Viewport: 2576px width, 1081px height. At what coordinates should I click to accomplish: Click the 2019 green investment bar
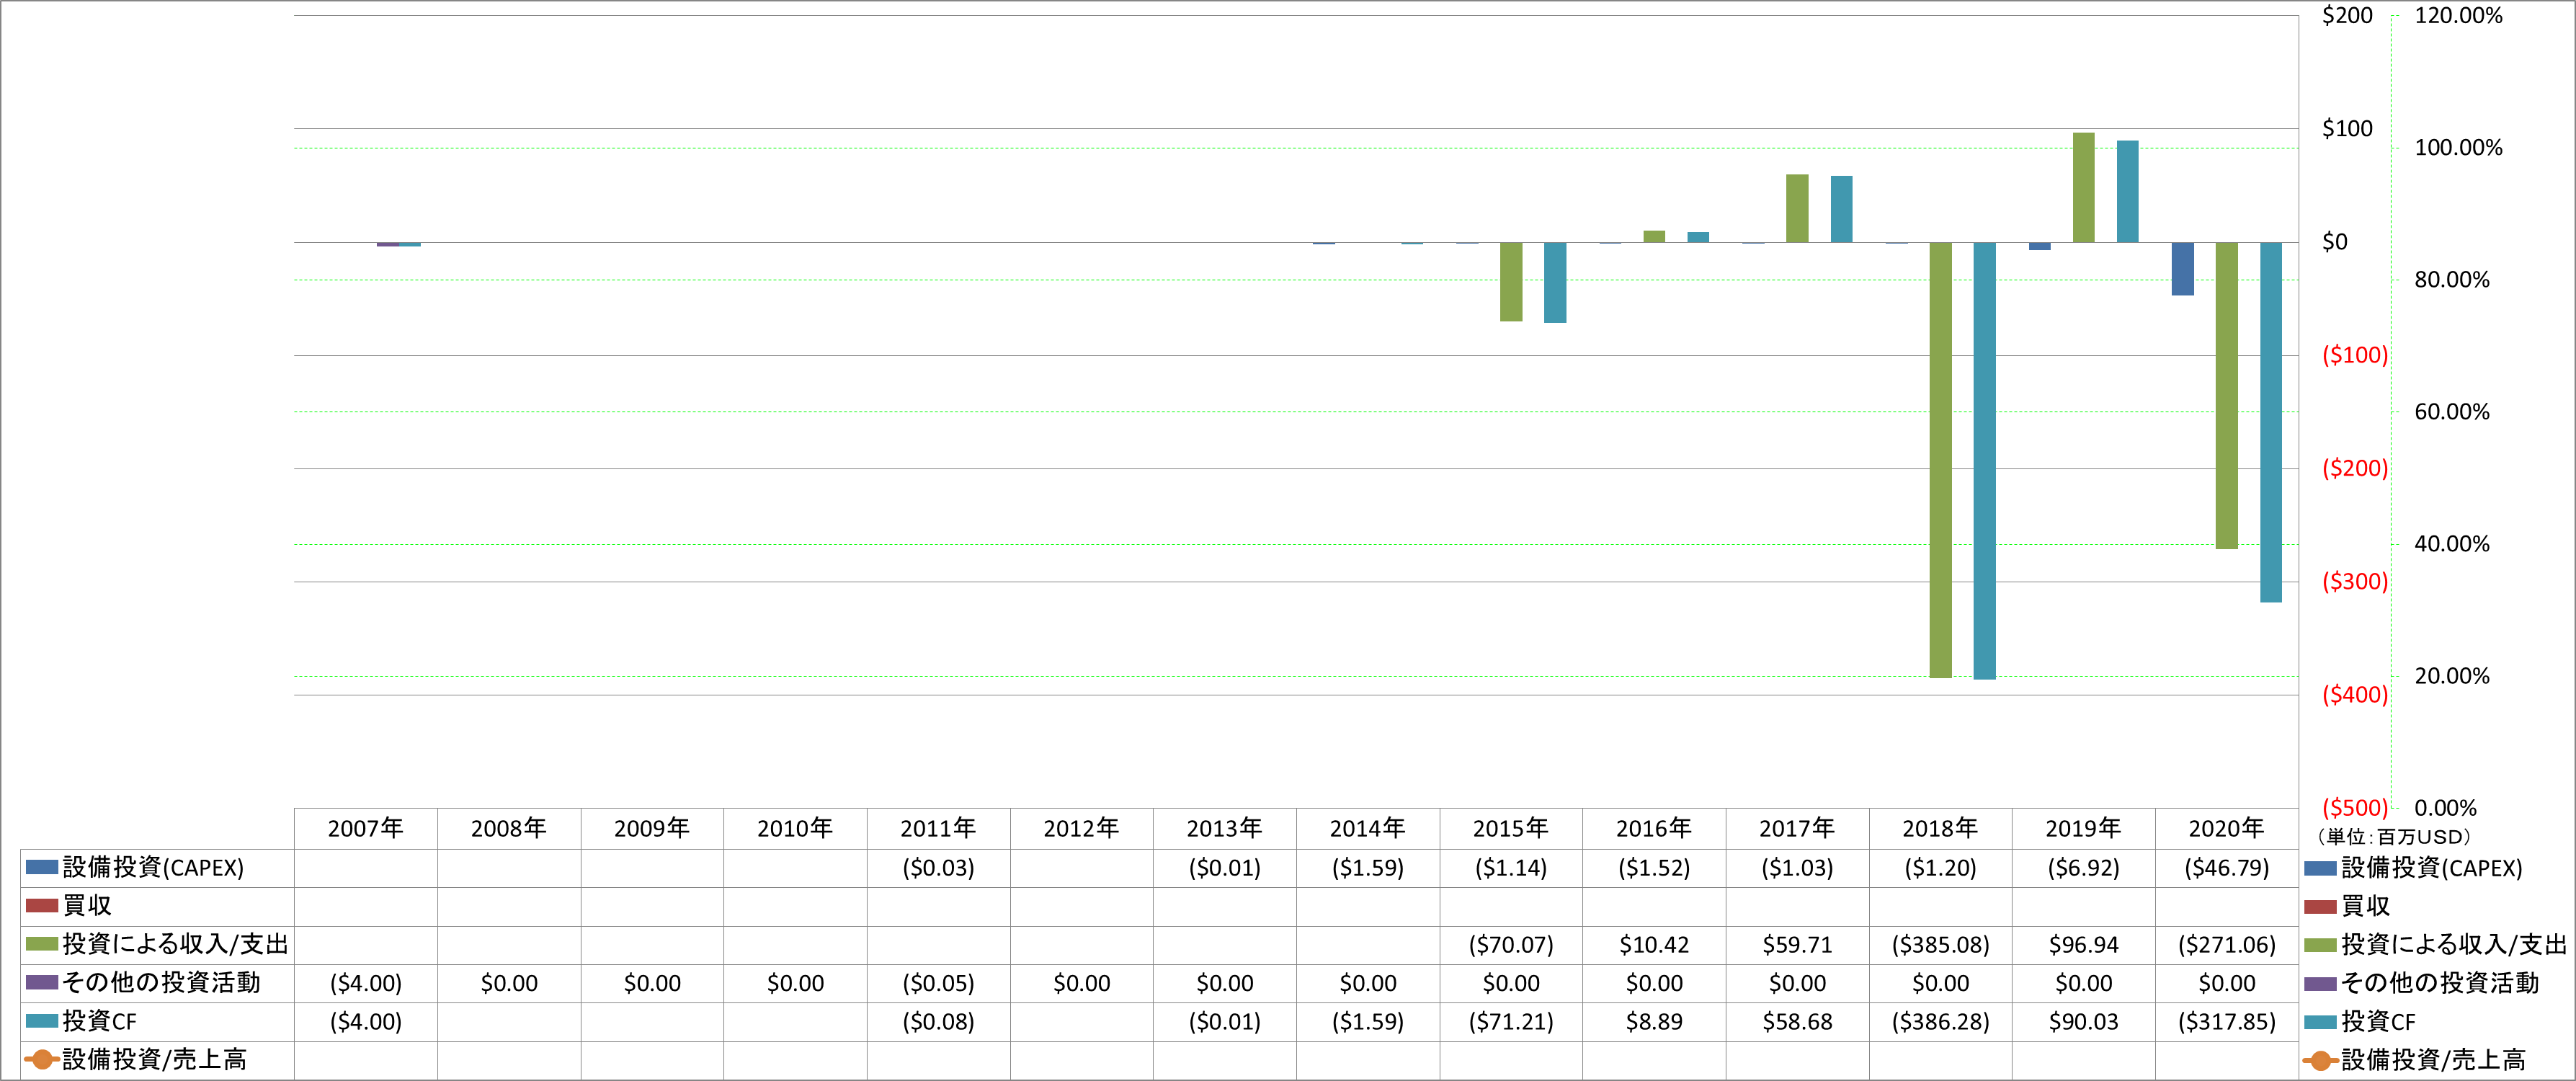coord(2084,187)
